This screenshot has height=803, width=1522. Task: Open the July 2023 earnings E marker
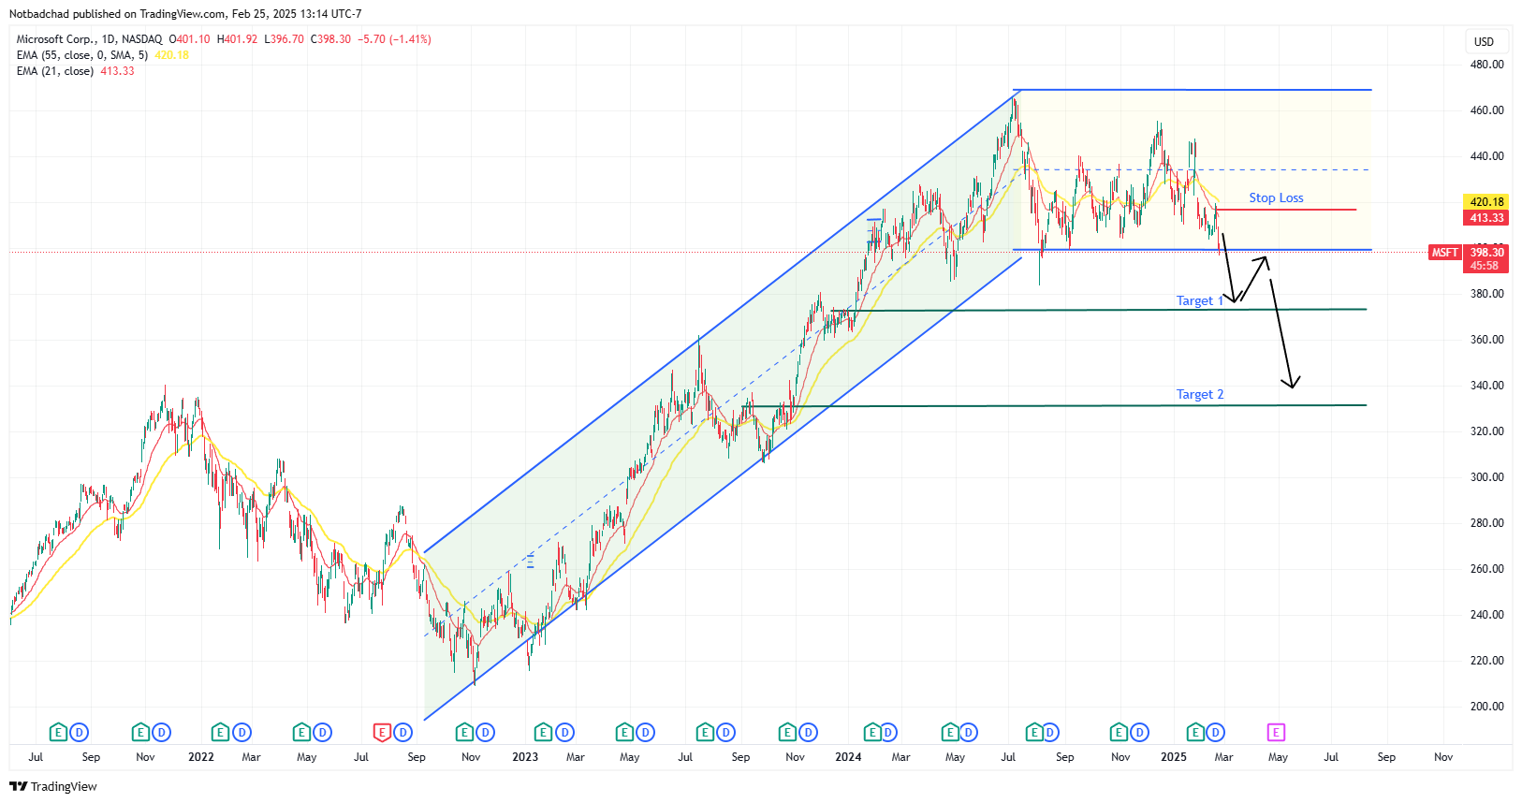[x=706, y=732]
